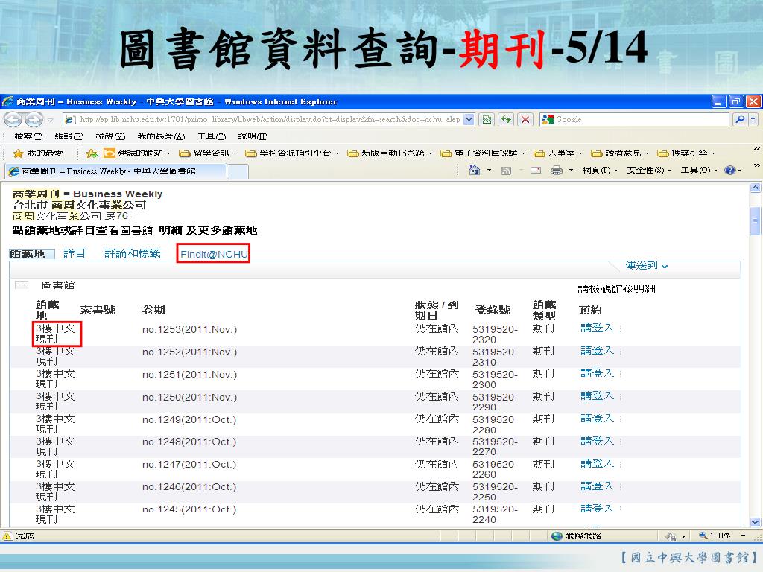The image size is (763, 572).
Task: Open the 說明(H) menu
Action: [253, 136]
